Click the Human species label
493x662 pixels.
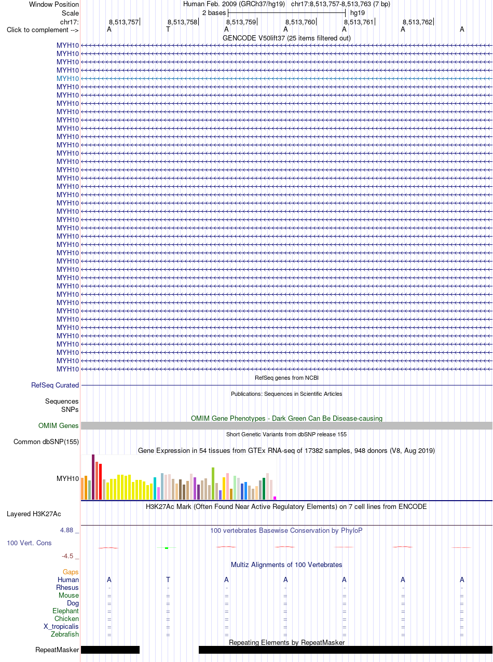coord(69,580)
